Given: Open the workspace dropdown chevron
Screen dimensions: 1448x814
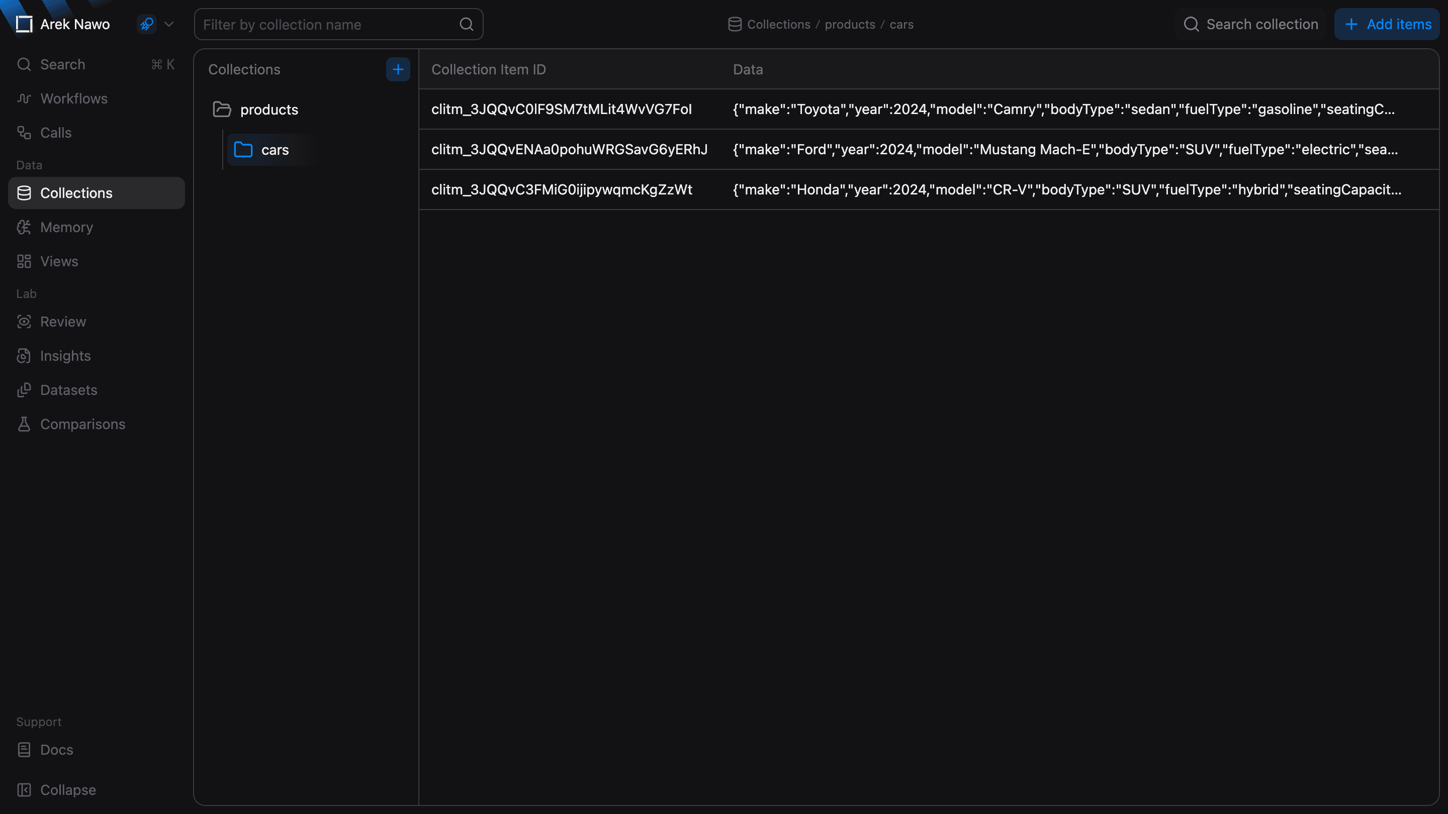Looking at the screenshot, I should (168, 24).
